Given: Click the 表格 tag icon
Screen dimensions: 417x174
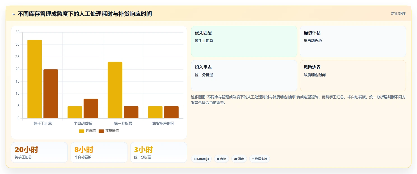Looking at the screenshot, I should [218, 159].
